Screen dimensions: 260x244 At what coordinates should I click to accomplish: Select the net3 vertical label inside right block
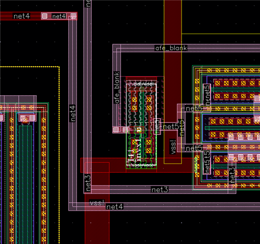(x=232, y=175)
